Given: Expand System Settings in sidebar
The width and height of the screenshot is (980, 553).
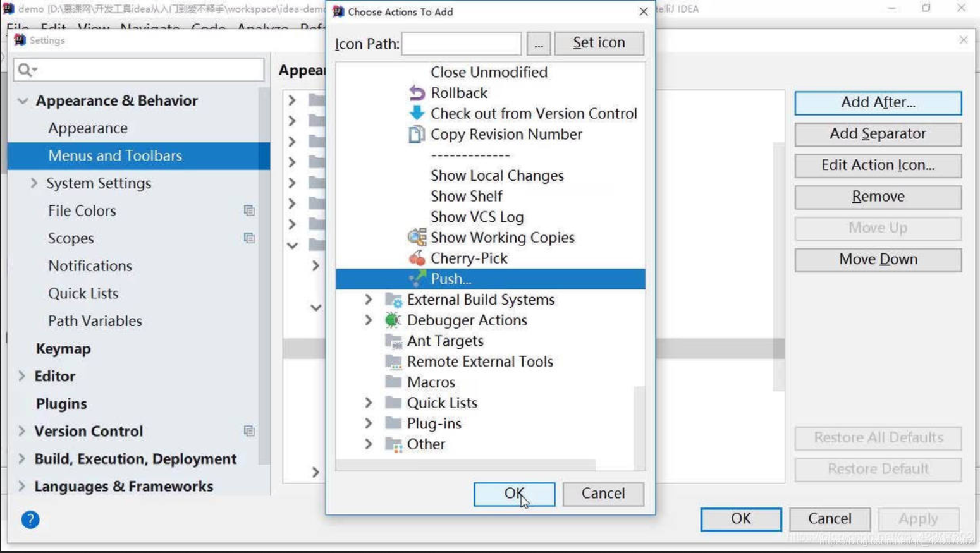Looking at the screenshot, I should click(34, 183).
